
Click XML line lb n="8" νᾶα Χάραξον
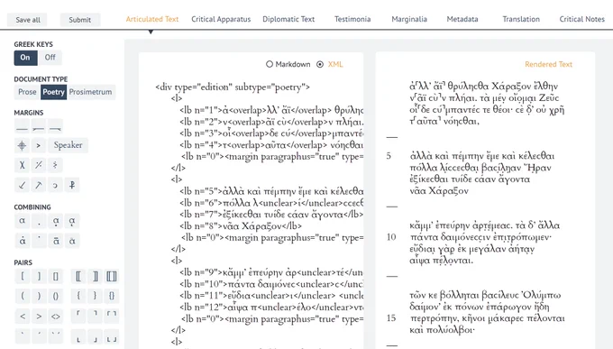pos(241,226)
